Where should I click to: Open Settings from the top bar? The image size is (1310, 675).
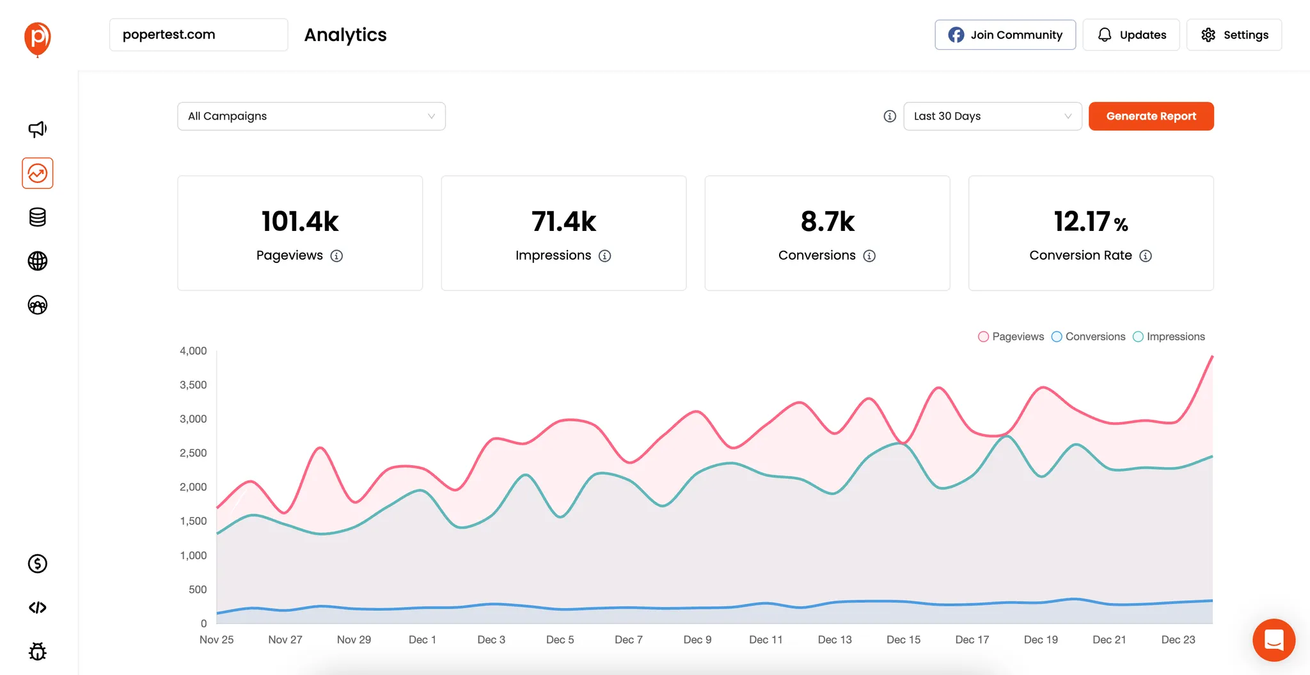[1234, 35]
